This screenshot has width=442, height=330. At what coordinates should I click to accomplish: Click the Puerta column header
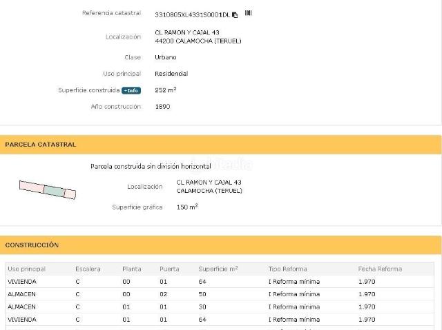click(x=169, y=269)
